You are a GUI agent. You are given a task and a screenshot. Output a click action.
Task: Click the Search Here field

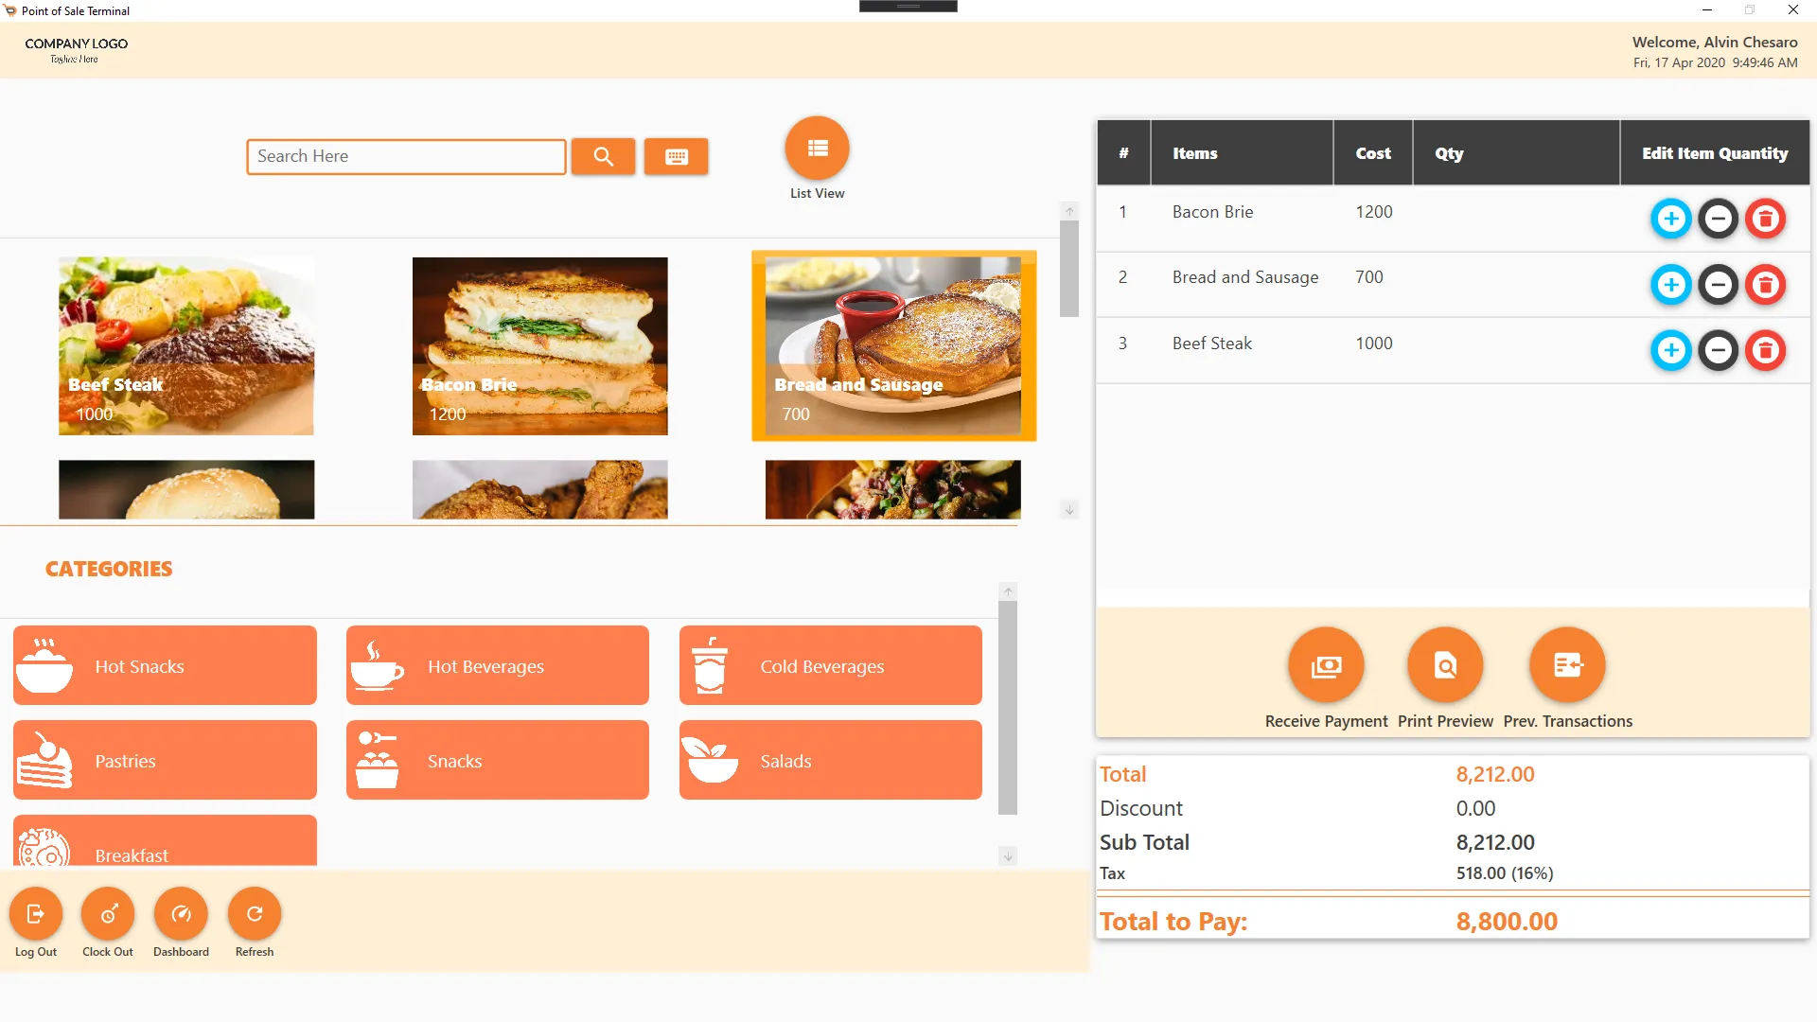pyautogui.click(x=406, y=157)
